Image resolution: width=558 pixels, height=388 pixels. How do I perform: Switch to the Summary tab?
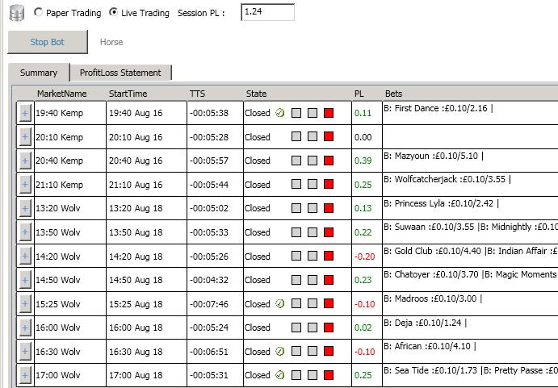pos(39,73)
